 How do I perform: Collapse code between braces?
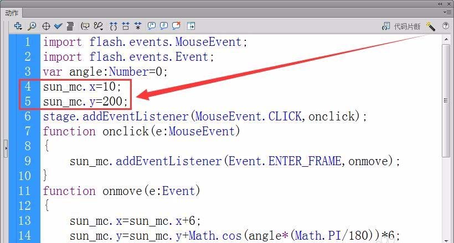click(114, 27)
